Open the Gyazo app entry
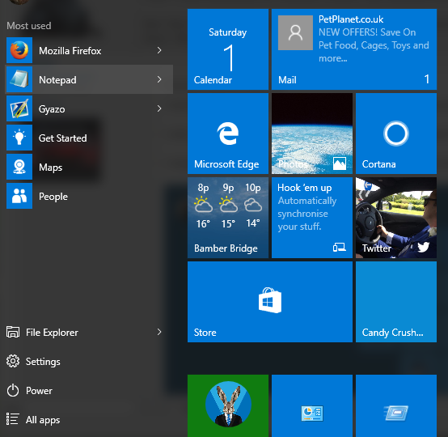 coord(89,108)
